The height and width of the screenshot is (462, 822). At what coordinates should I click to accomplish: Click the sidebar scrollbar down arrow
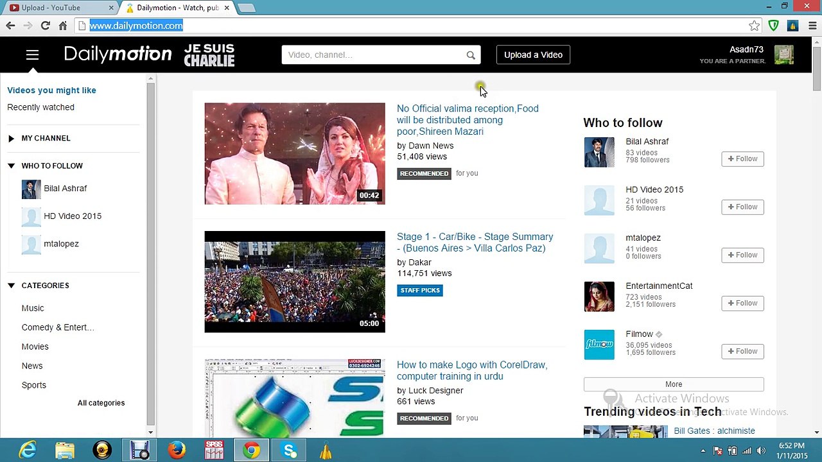(x=150, y=432)
